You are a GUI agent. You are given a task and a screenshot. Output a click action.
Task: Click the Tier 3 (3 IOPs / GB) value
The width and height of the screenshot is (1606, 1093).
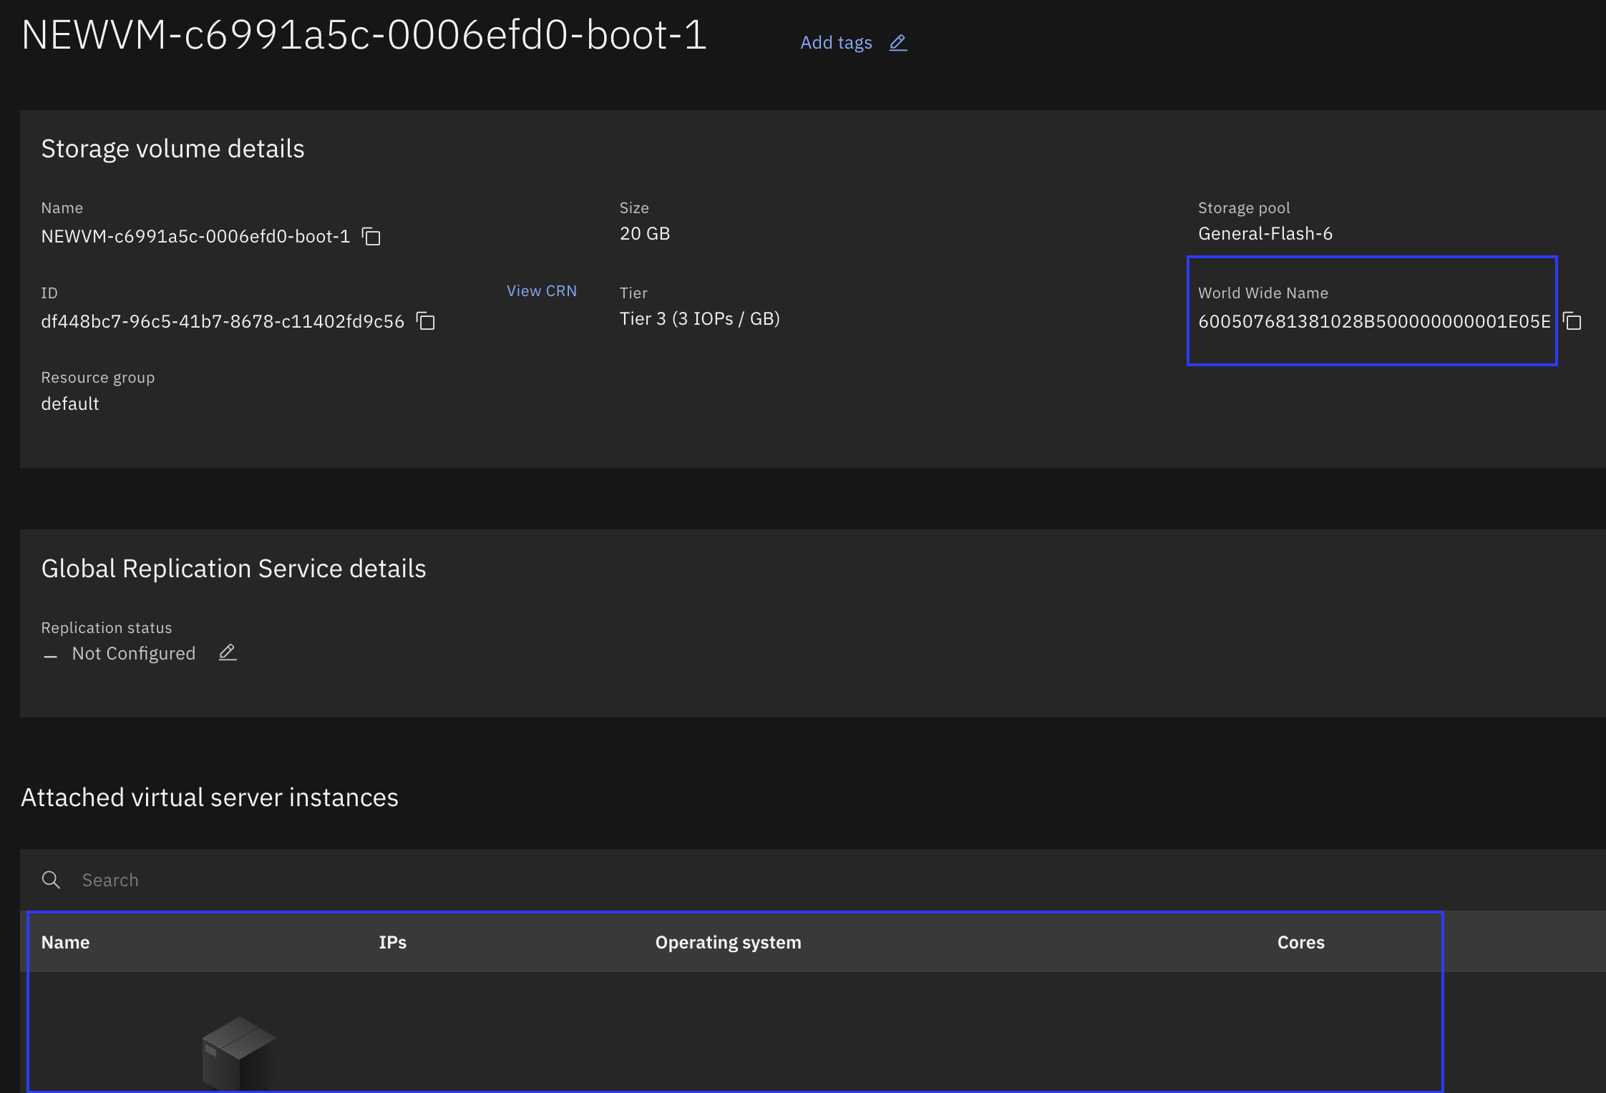(x=700, y=318)
